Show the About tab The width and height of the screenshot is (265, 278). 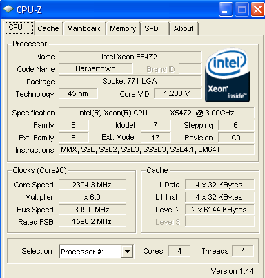pyautogui.click(x=184, y=28)
